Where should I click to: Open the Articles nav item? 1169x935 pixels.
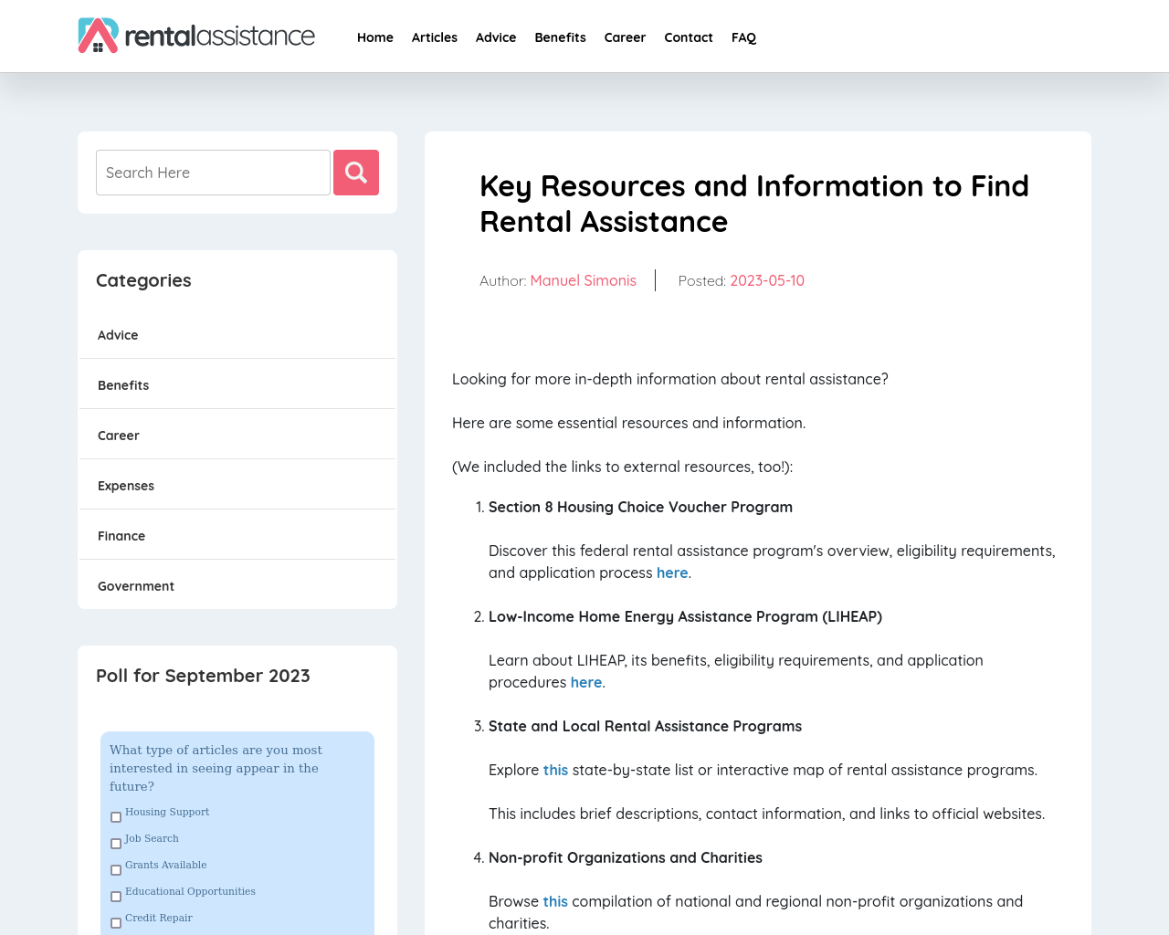(435, 37)
